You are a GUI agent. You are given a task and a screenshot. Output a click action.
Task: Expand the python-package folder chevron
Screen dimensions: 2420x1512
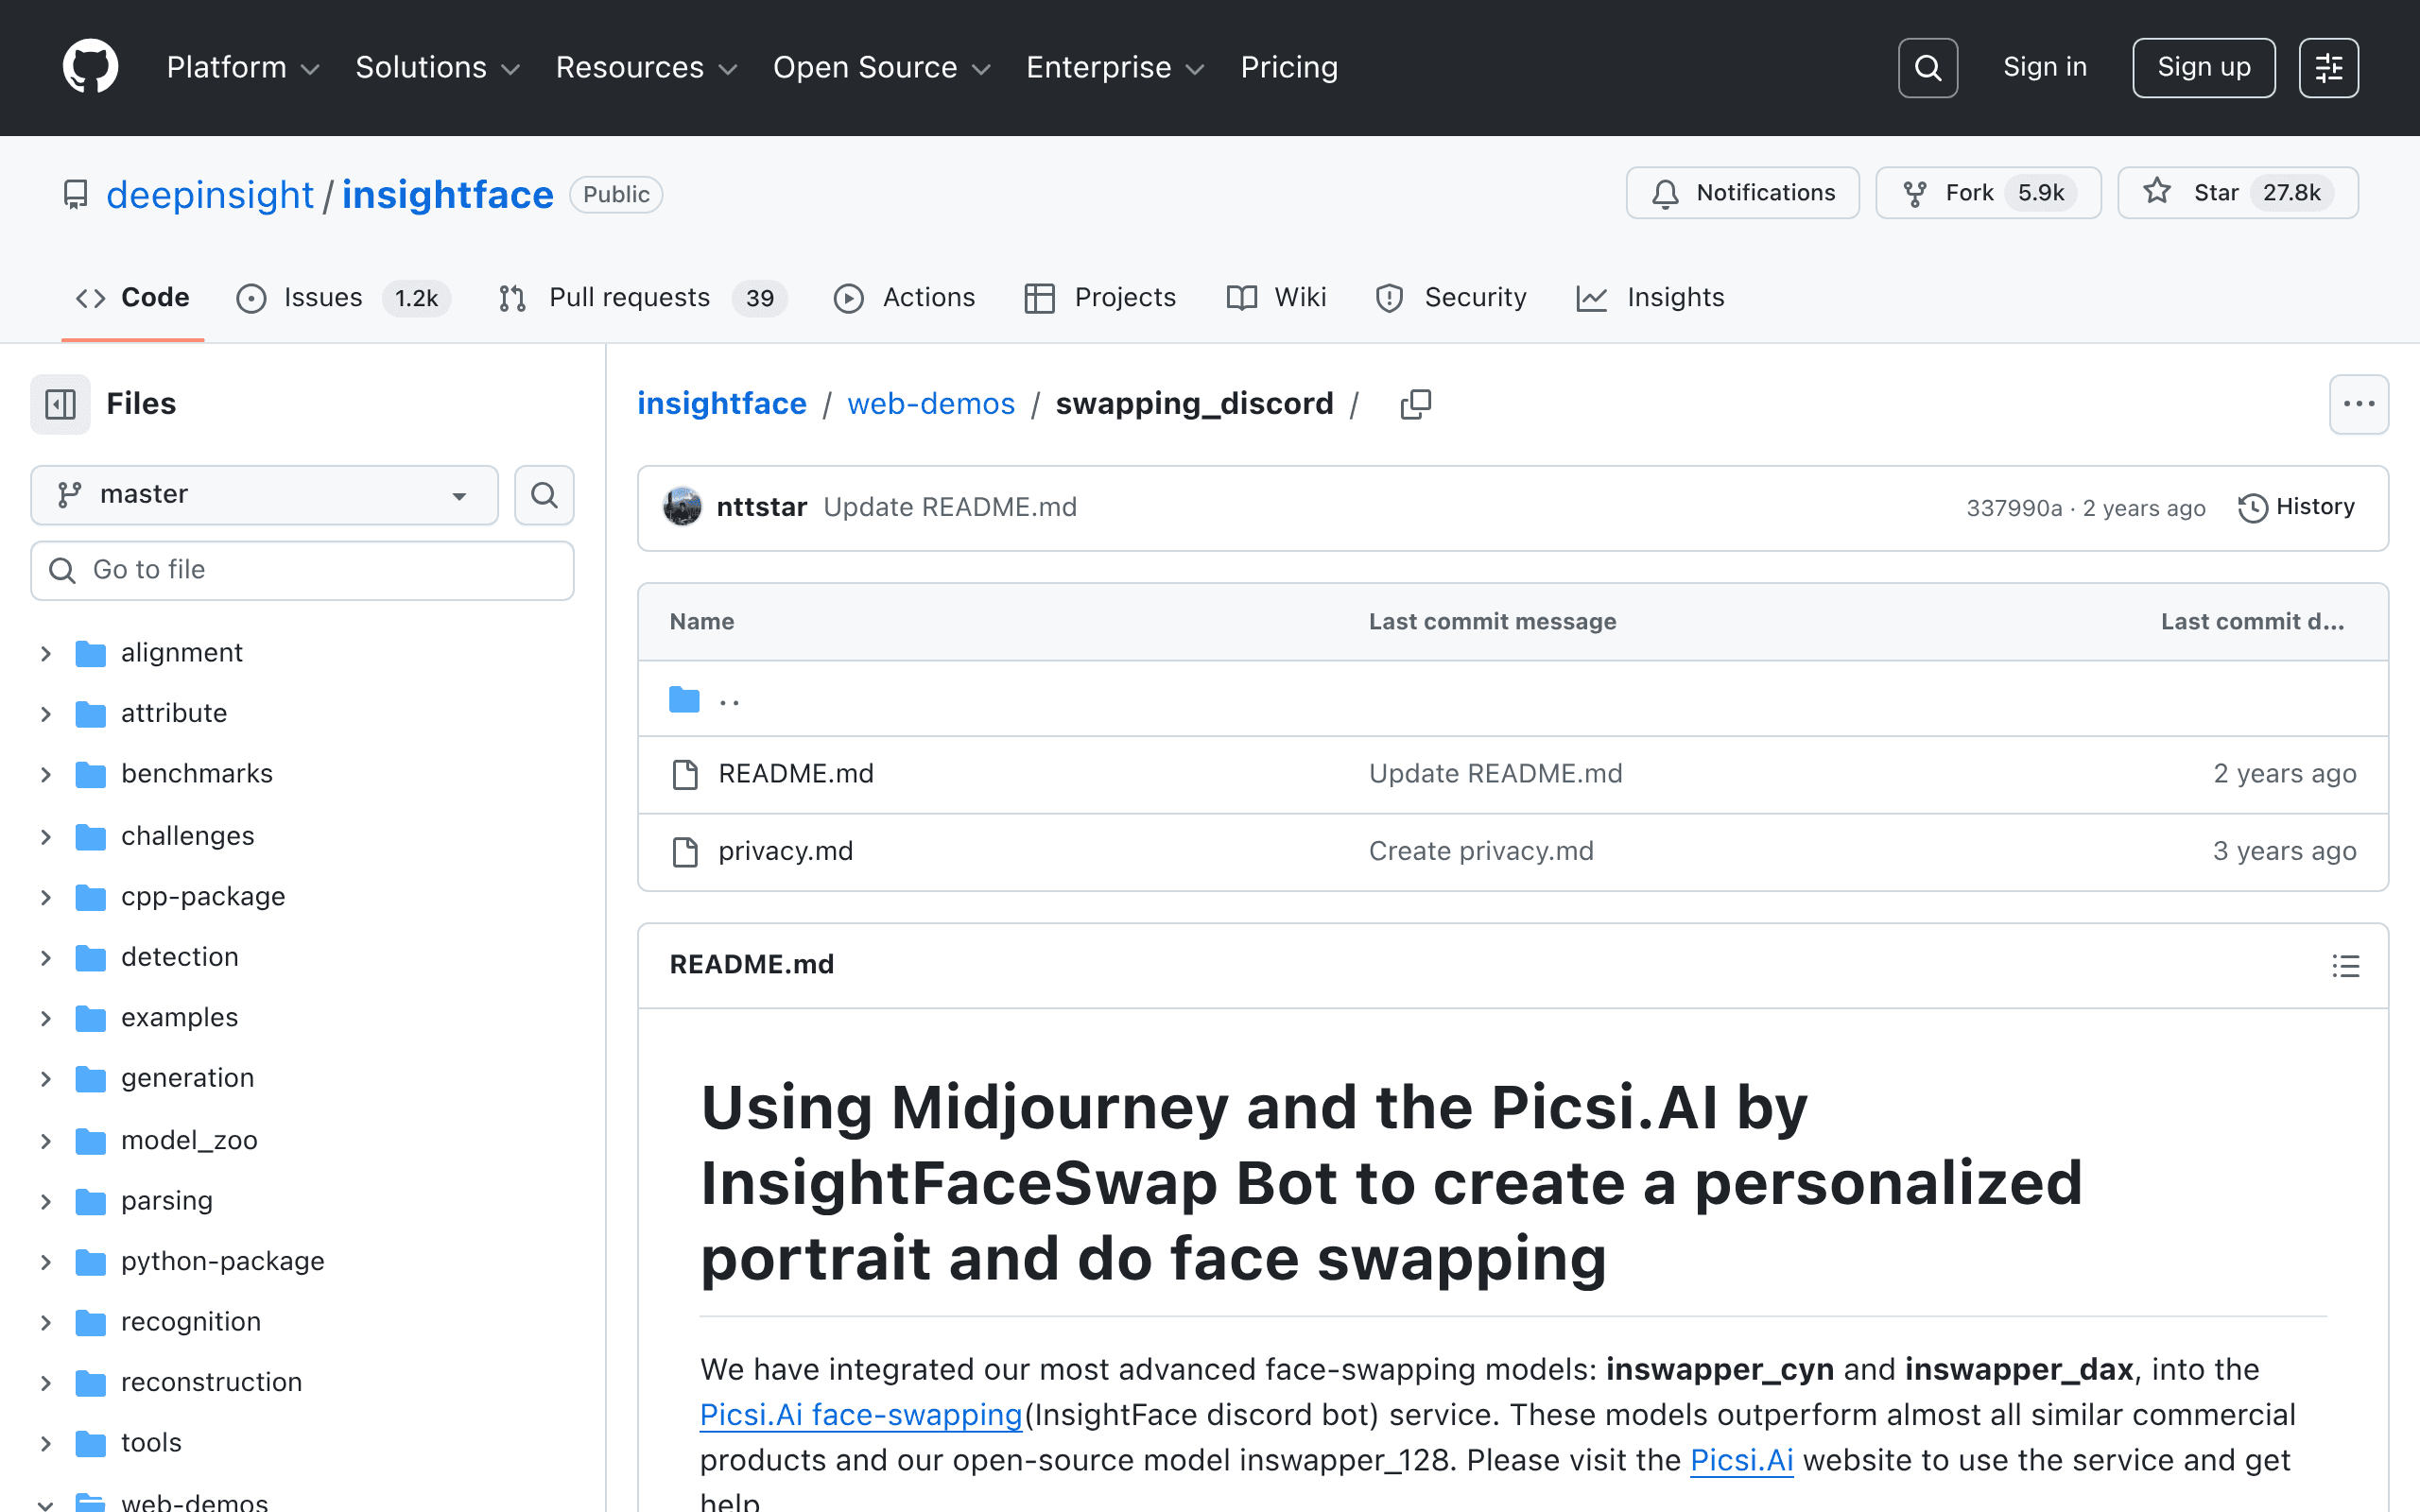tap(45, 1262)
